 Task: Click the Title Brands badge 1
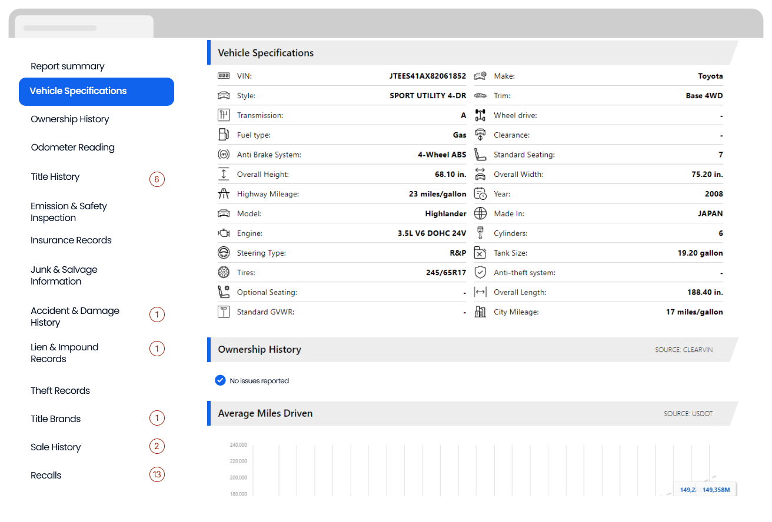(x=157, y=418)
